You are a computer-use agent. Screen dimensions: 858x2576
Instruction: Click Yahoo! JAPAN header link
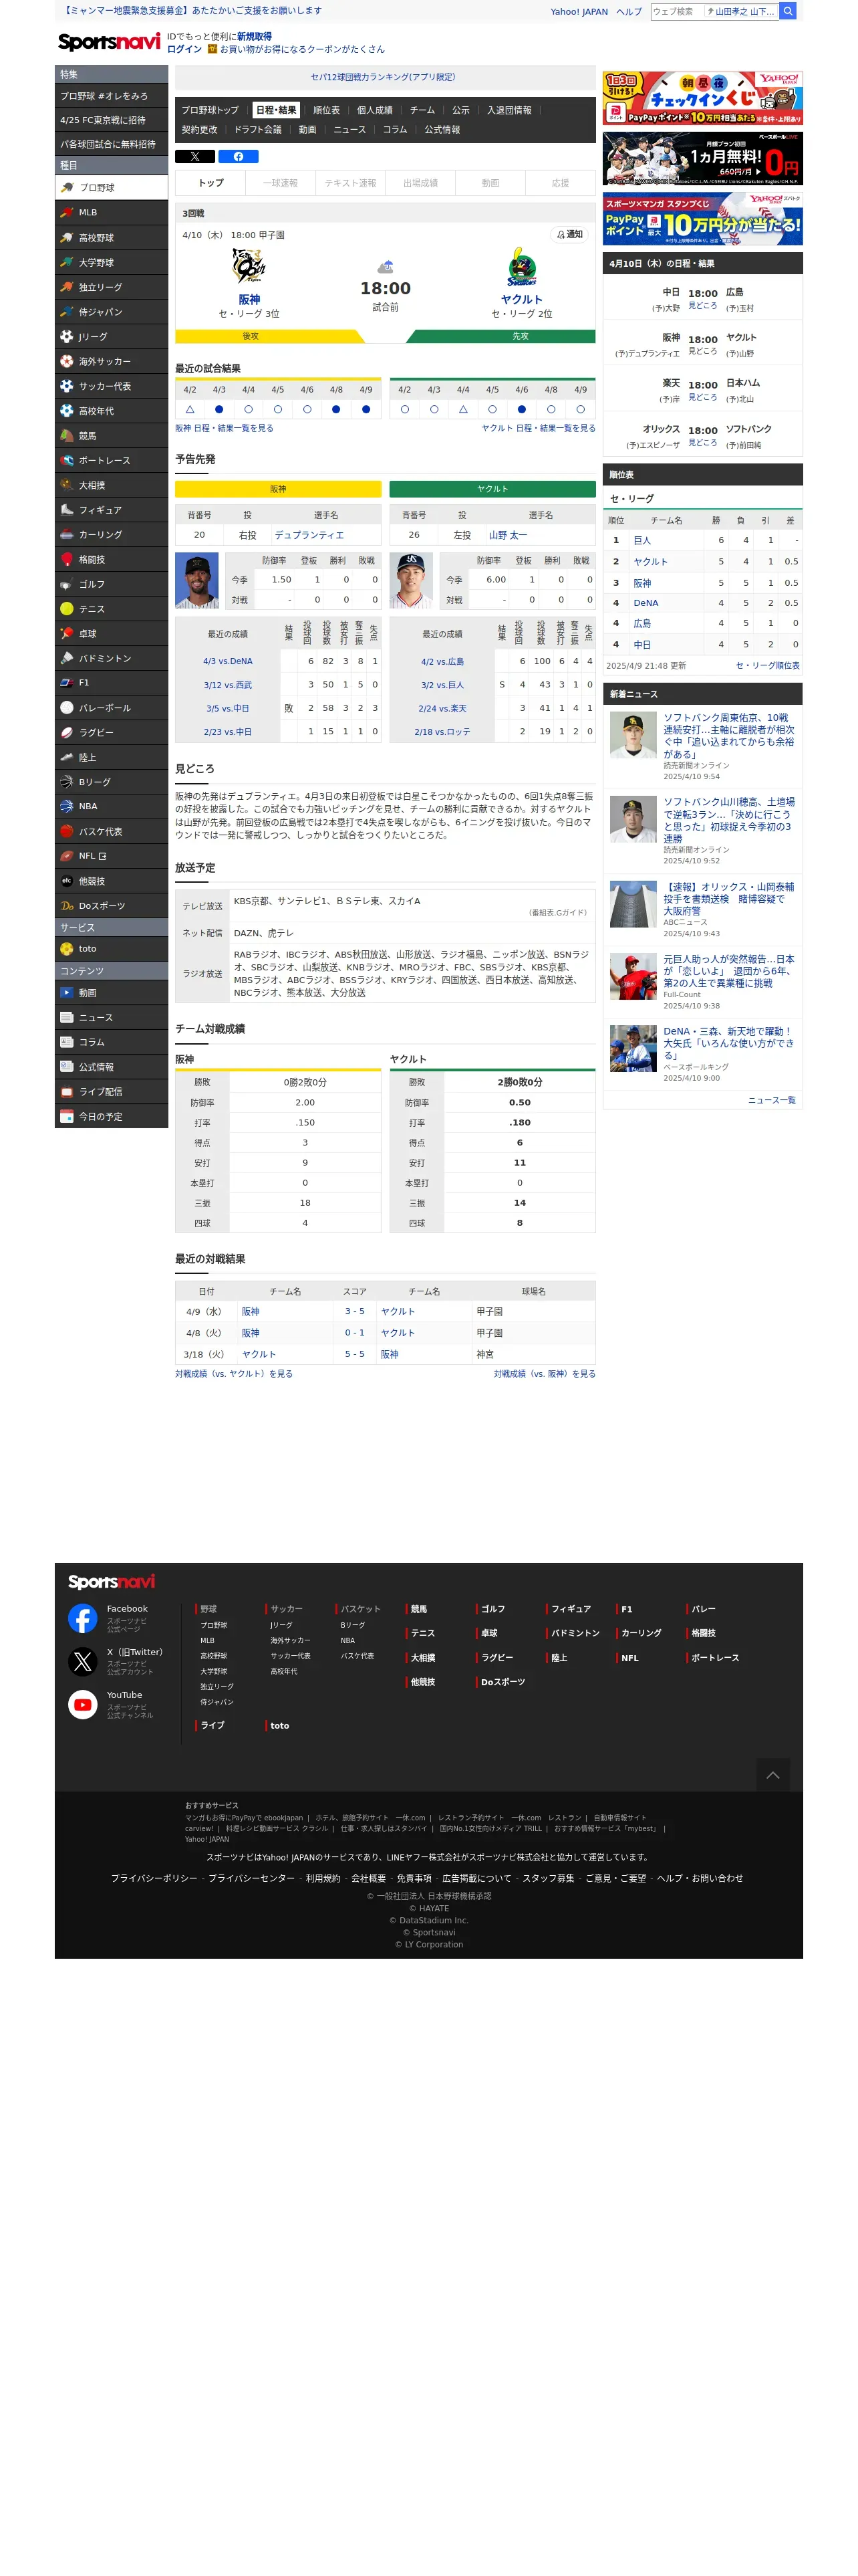(579, 12)
